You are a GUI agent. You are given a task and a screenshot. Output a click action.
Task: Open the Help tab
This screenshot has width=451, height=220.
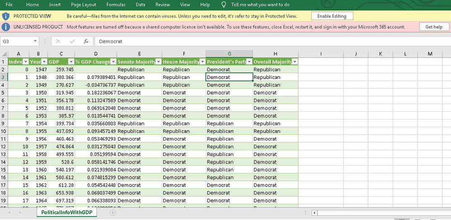click(205, 5)
